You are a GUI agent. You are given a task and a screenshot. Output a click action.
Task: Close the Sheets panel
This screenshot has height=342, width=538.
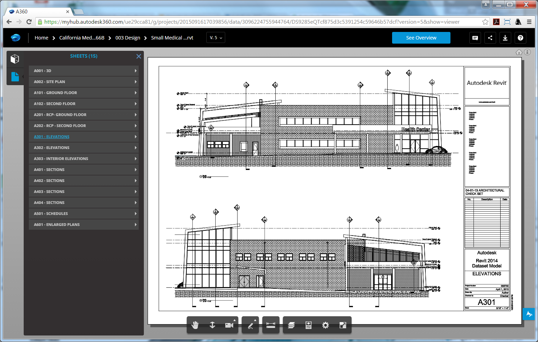point(139,56)
